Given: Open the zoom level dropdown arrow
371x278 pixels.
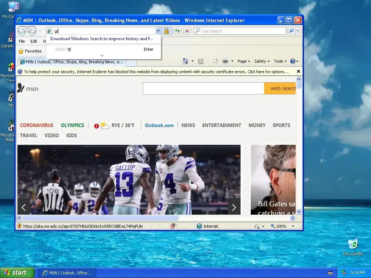Looking at the screenshot, I should click(293, 226).
